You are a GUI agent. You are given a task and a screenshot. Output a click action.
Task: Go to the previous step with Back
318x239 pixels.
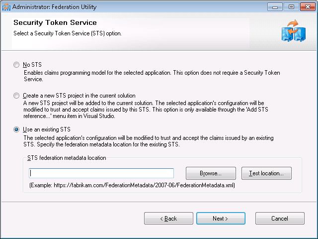tap(168, 219)
